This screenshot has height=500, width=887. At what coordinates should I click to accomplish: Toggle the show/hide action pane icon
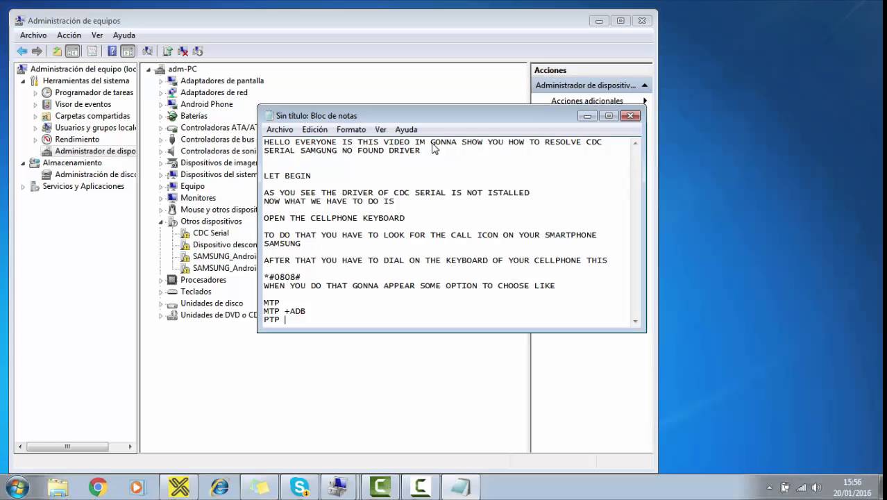pos(128,51)
